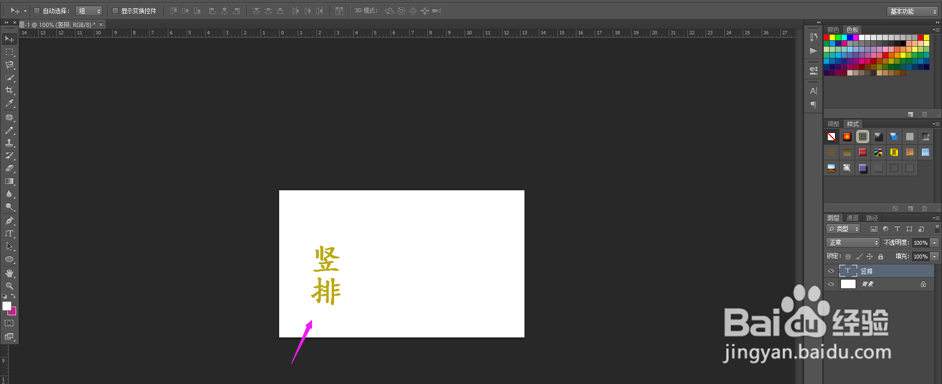Switch to the 样式 tab

tap(853, 124)
